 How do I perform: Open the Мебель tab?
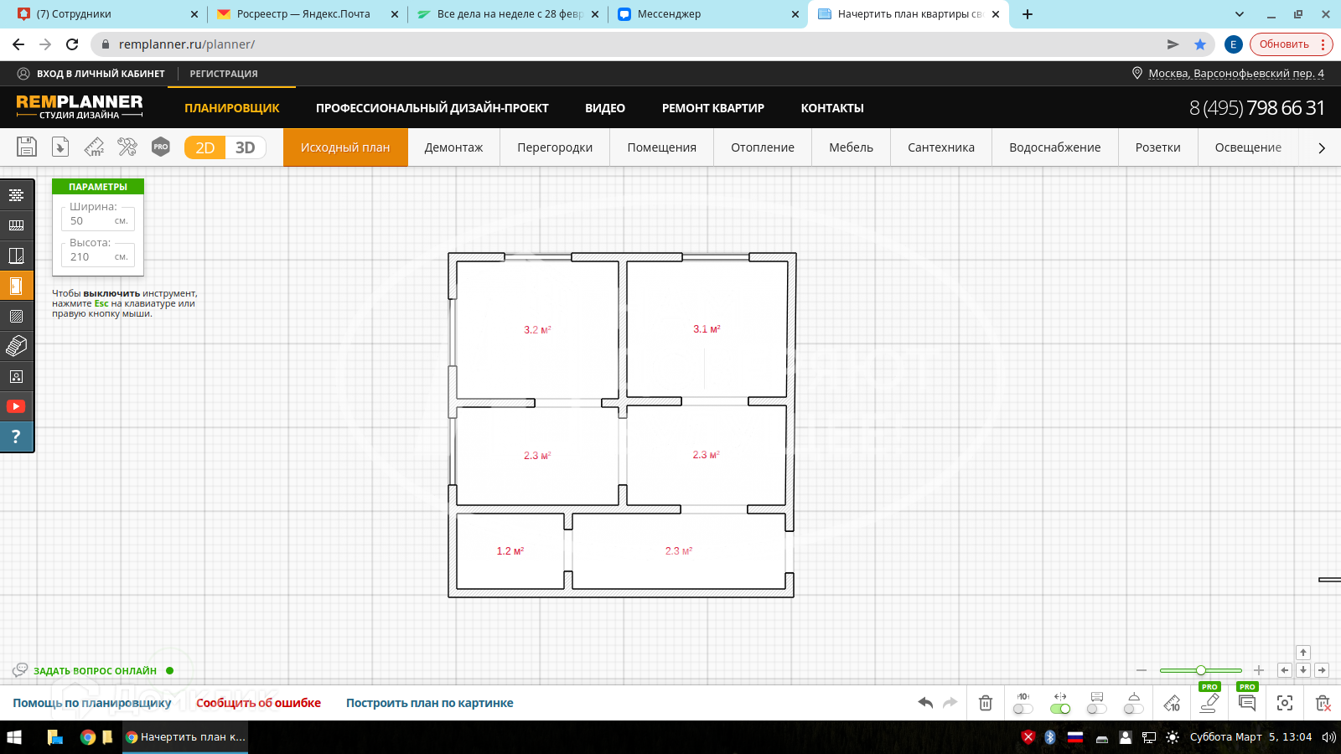pyautogui.click(x=851, y=147)
